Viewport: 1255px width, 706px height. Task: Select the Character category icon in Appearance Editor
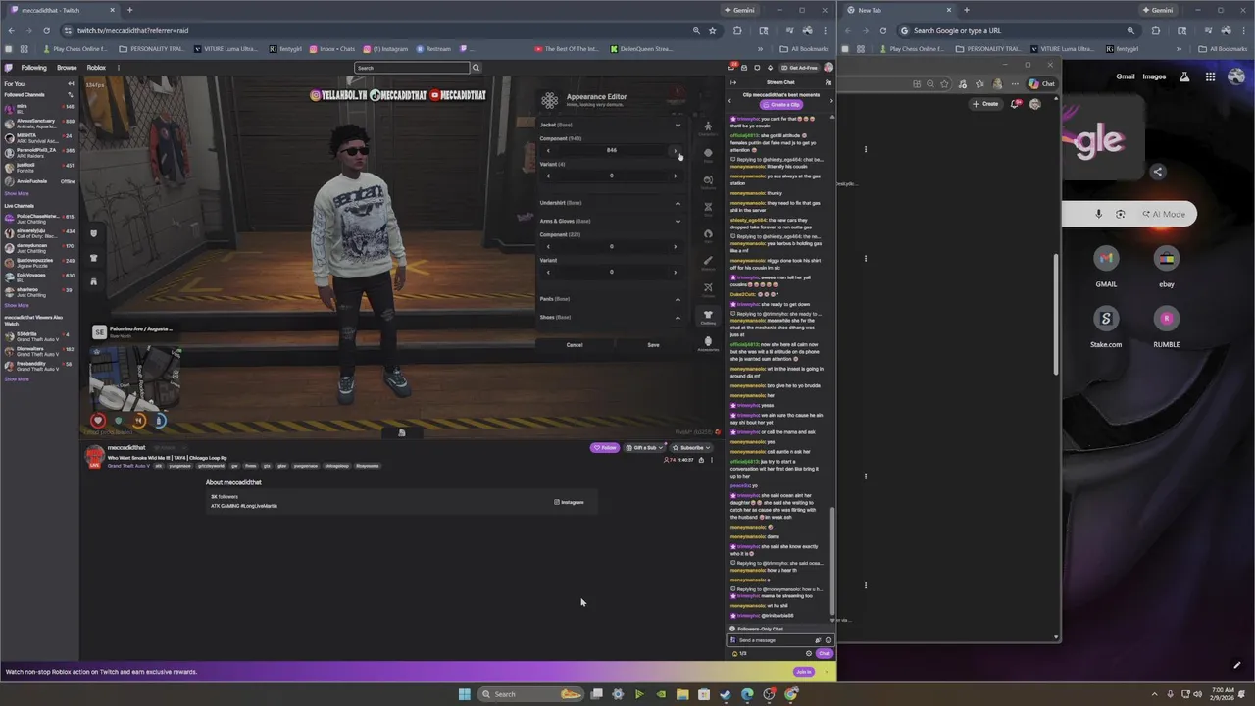pyautogui.click(x=708, y=127)
